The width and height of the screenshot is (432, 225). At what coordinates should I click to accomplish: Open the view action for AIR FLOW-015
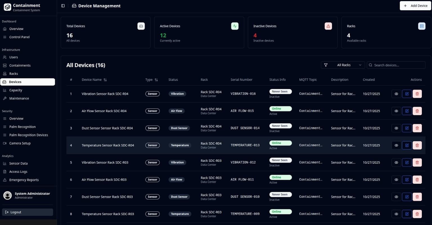tap(396, 111)
